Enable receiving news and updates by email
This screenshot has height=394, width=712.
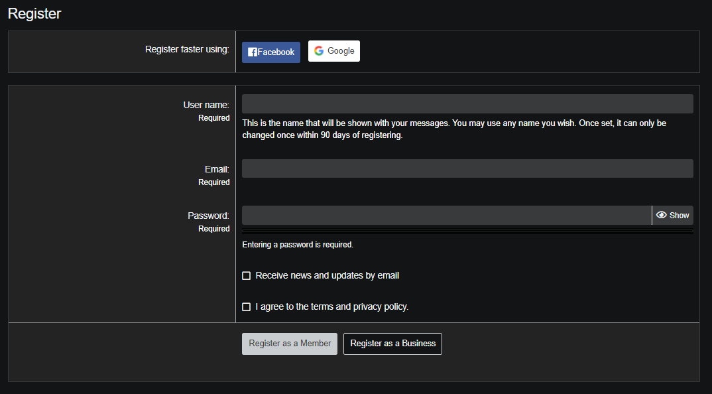[247, 275]
